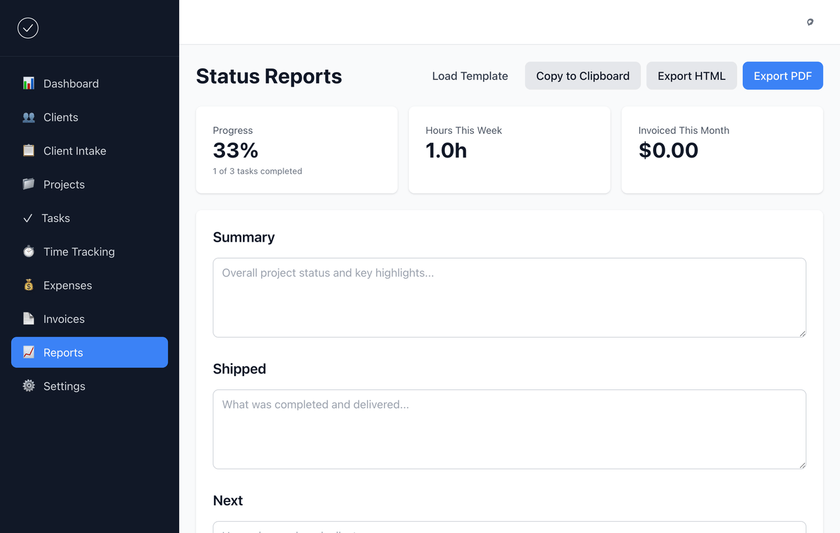Click the Tasks checkmark icon
840x533 pixels.
(x=28, y=218)
